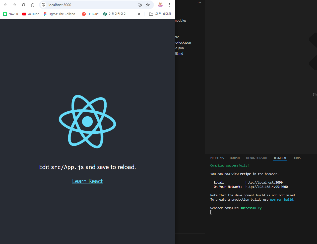This screenshot has width=317, height=244.
Task: Click the browser back arrow
Action: [6, 5]
